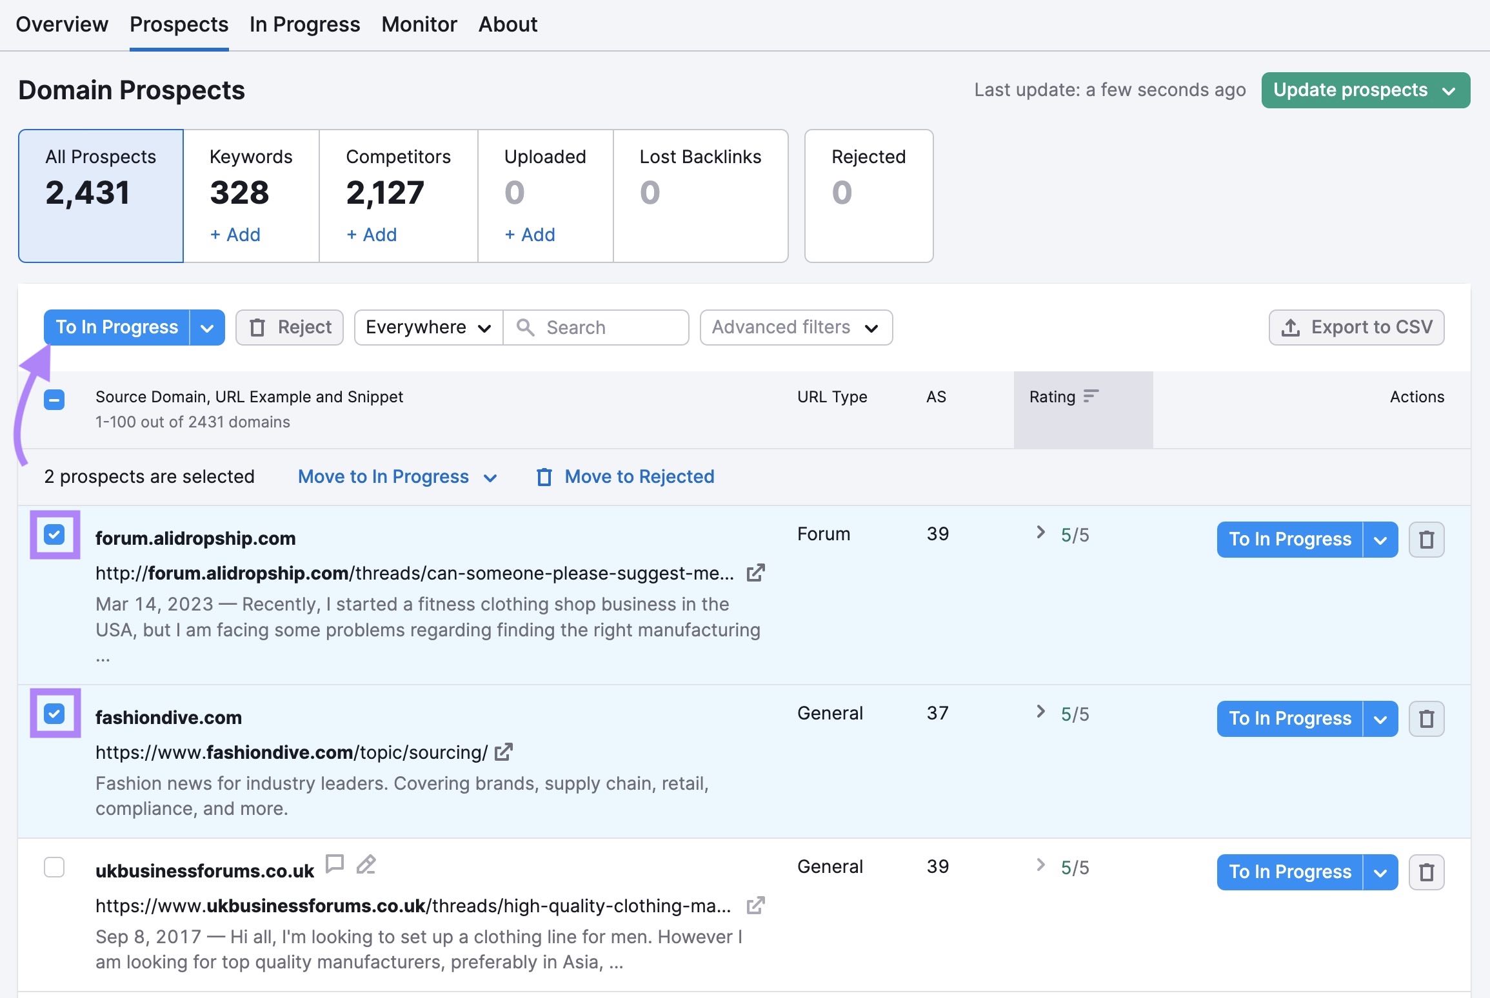Click + Add under Competitors

point(372,235)
